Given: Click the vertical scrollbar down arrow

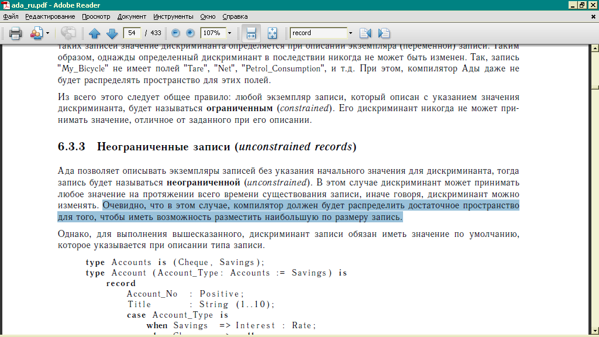Looking at the screenshot, I should 594,330.
